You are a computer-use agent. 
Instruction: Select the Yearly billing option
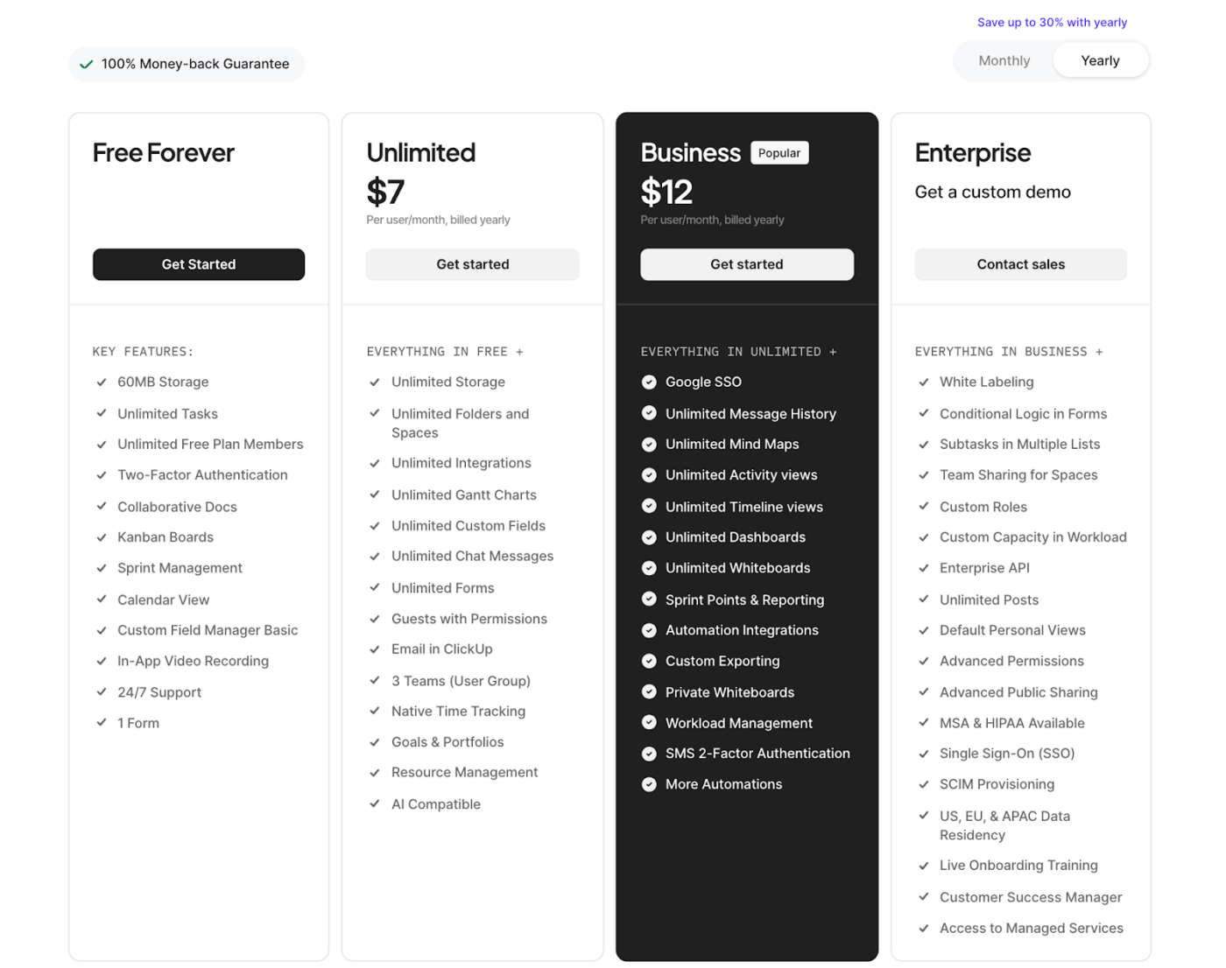1100,60
